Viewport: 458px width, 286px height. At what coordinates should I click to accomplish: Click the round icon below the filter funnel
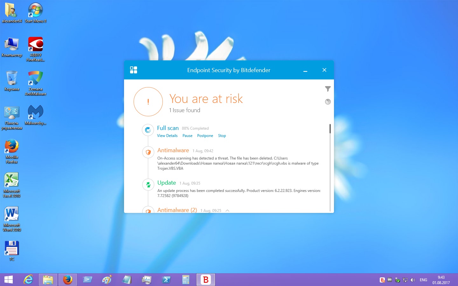coord(328,102)
